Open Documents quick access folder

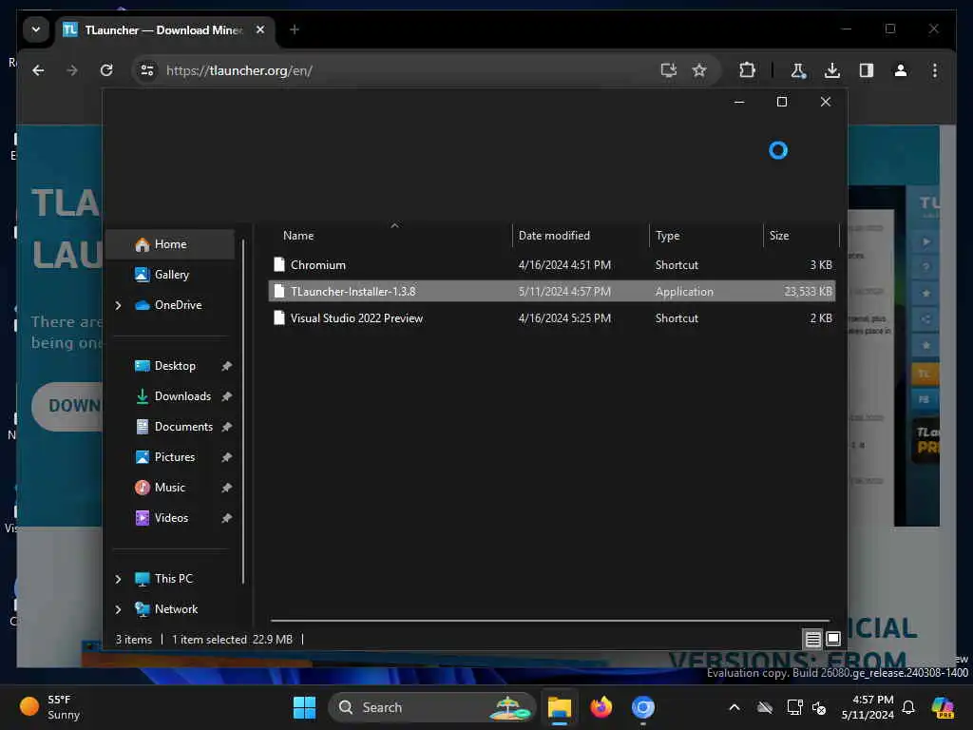[183, 427]
